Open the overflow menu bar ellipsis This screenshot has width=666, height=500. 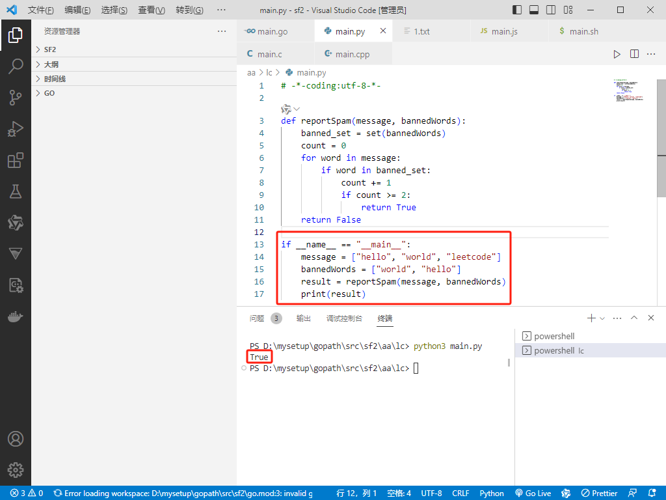[221, 10]
